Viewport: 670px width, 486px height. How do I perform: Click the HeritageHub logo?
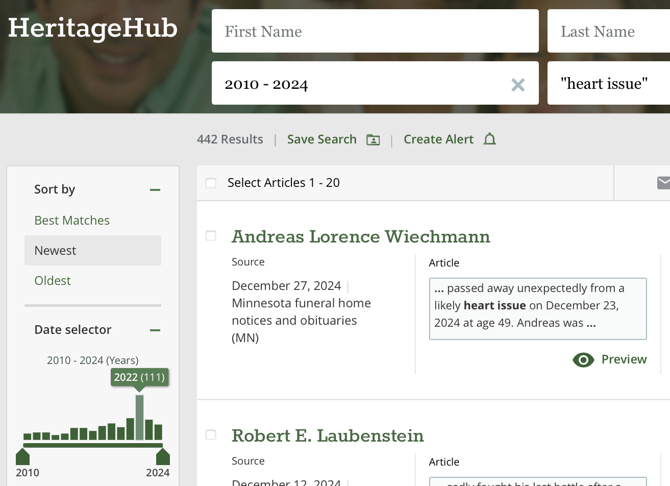pos(93,28)
